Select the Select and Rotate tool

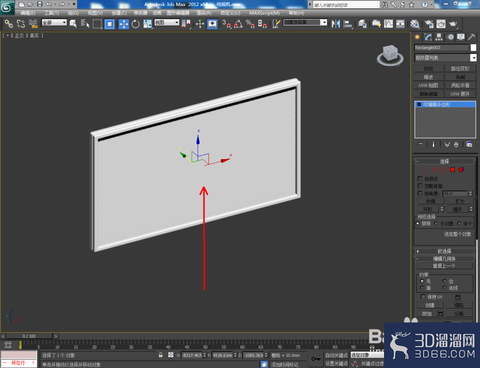(135, 24)
